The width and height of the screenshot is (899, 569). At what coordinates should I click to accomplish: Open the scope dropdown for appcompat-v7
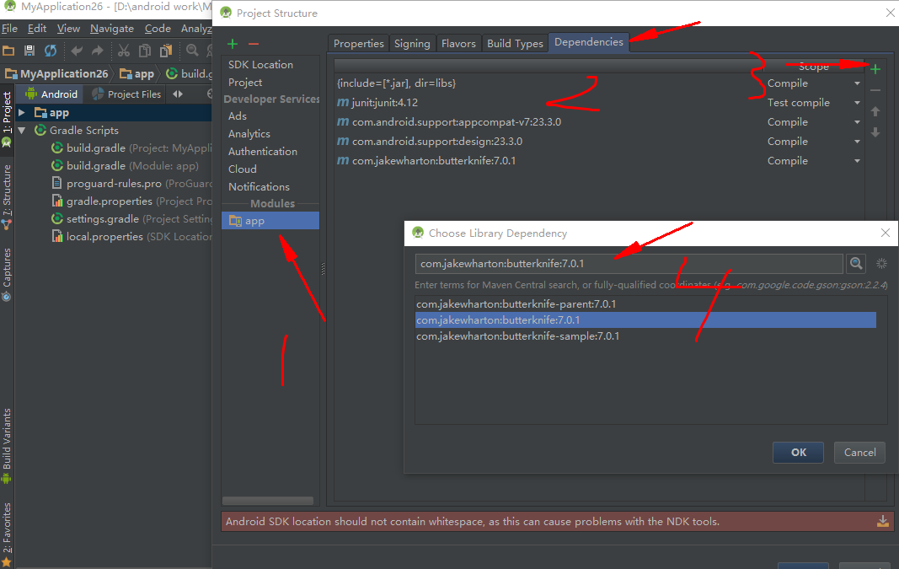(857, 122)
